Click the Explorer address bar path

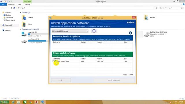click(x=21, y=8)
